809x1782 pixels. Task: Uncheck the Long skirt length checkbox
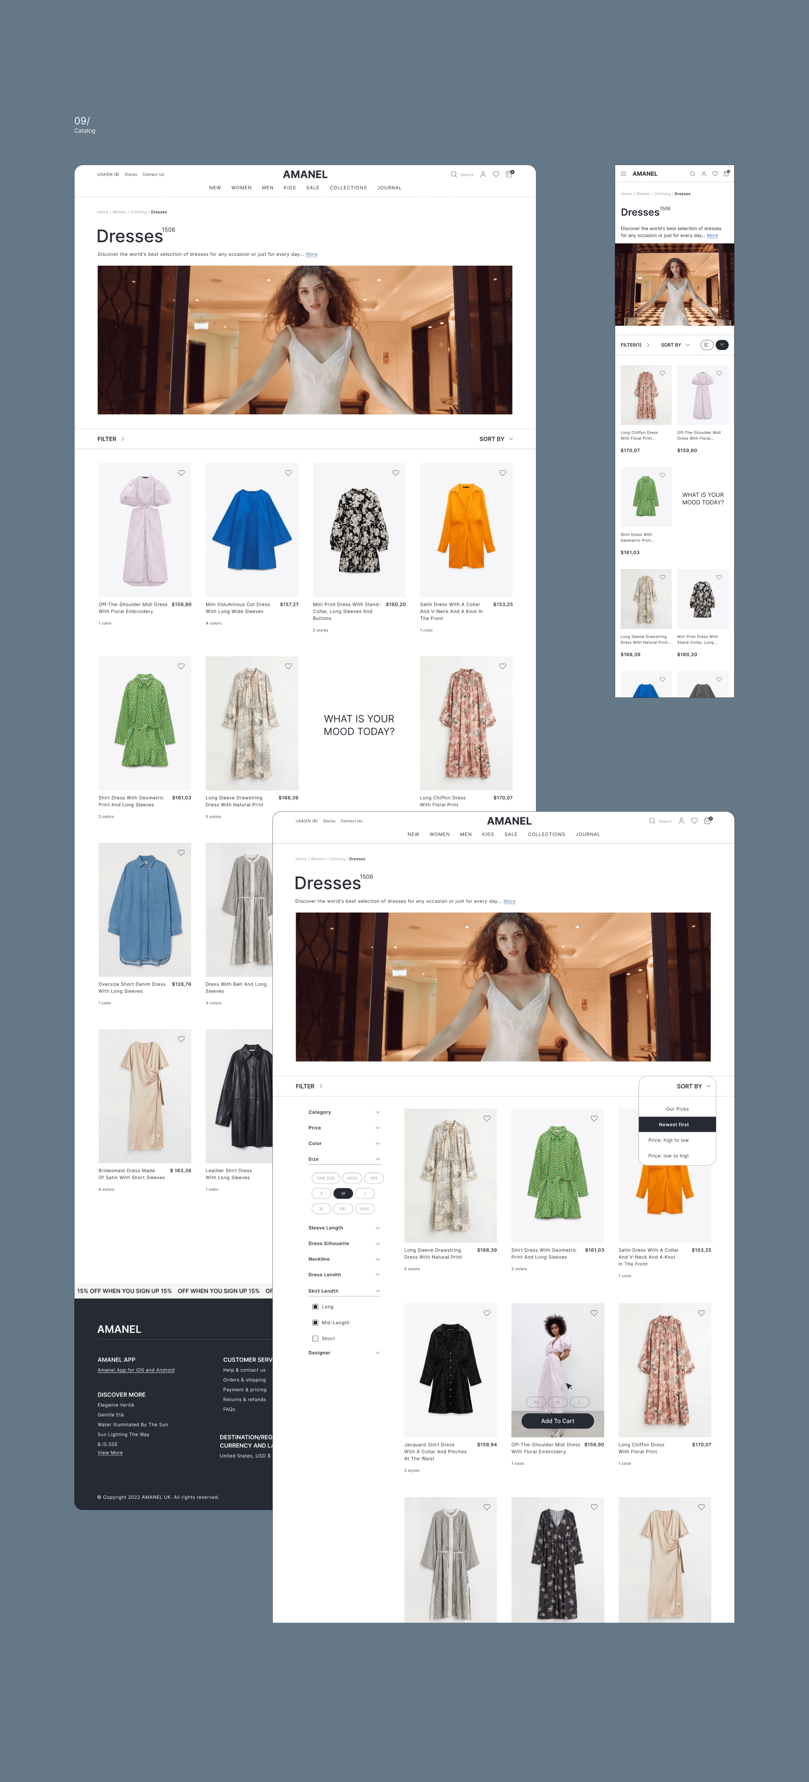(315, 1307)
